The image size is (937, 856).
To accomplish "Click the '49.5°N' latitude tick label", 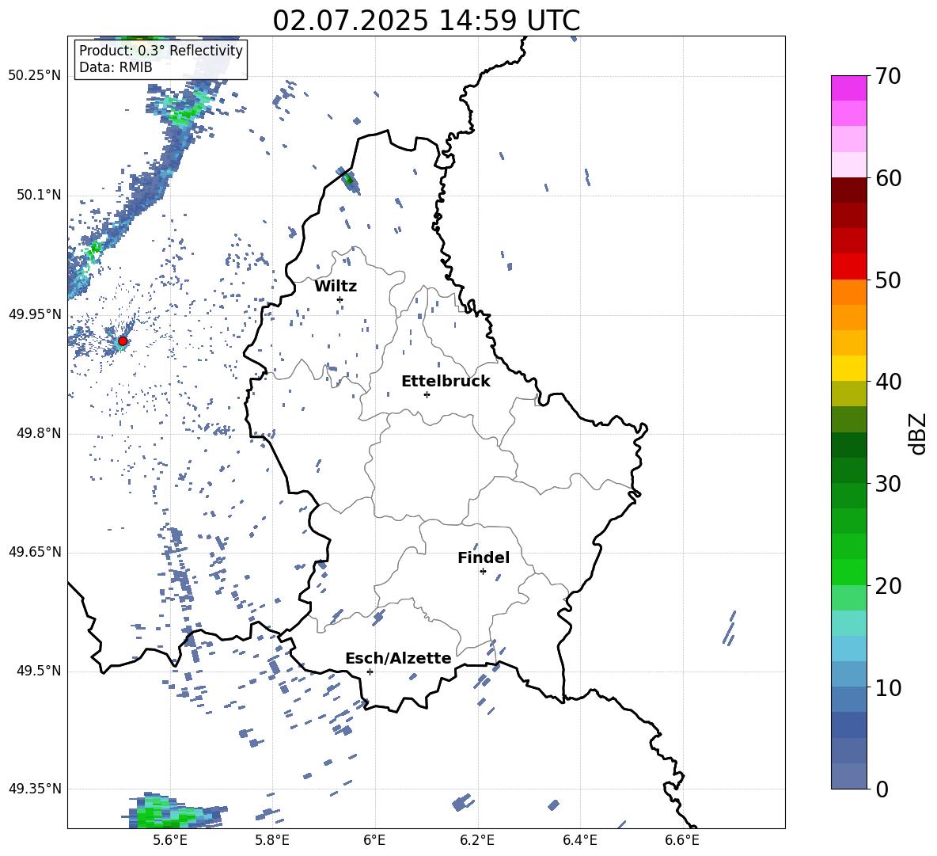I will click(x=39, y=671).
